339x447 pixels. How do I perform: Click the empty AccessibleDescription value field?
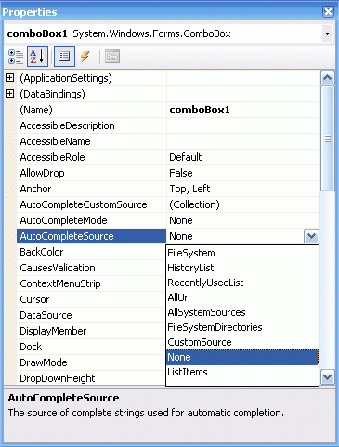click(x=243, y=125)
